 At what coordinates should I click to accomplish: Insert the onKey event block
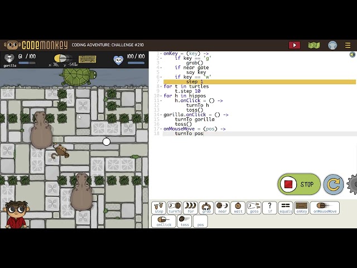click(x=301, y=208)
